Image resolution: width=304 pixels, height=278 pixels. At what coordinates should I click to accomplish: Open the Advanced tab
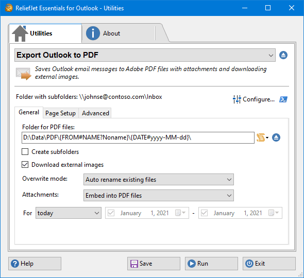95,113
